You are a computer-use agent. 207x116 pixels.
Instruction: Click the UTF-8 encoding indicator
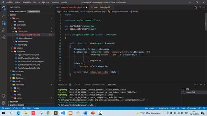(172, 108)
